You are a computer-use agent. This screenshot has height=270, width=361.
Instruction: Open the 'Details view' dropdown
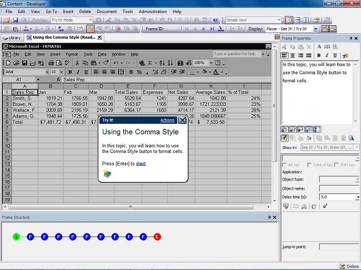tap(279, 20)
